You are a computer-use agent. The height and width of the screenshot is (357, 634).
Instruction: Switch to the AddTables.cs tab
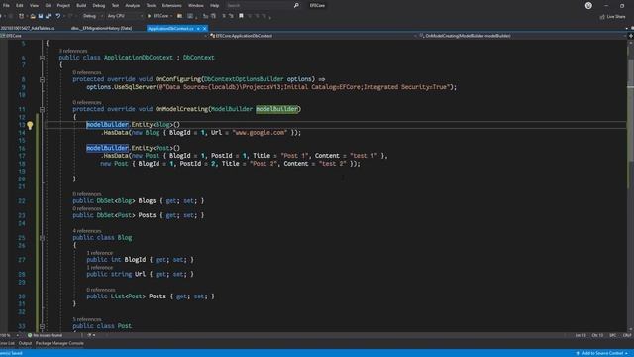point(28,29)
